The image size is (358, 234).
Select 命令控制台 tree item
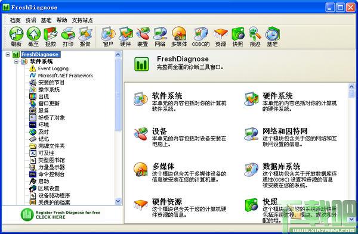click(51, 174)
